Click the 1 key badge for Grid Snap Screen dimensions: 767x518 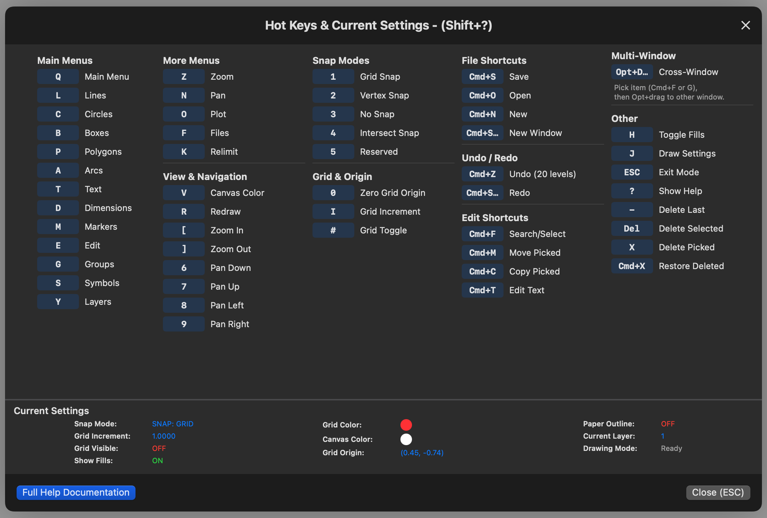point(333,76)
